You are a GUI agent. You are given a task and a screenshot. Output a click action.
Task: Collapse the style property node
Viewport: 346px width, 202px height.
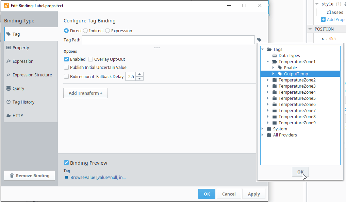click(317, 4)
